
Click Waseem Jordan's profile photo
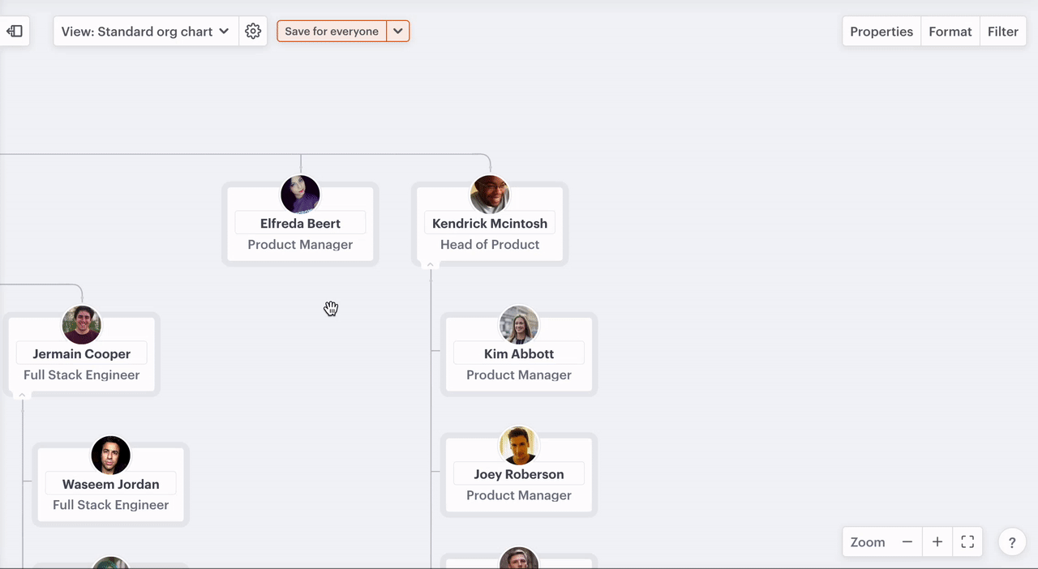point(110,456)
